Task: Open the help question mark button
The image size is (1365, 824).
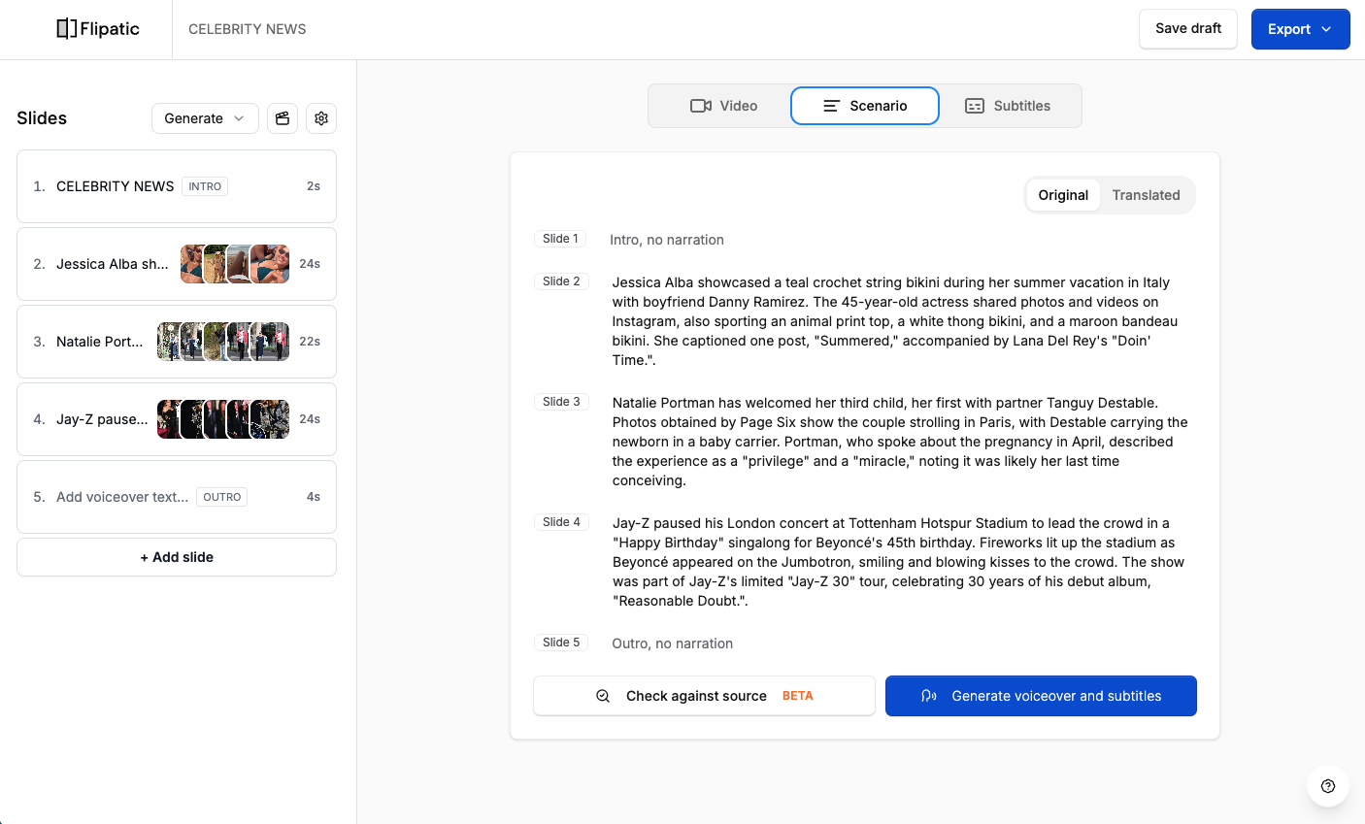Action: [x=1328, y=786]
